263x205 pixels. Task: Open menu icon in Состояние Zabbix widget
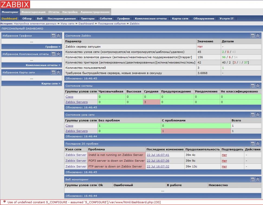tap(253, 35)
